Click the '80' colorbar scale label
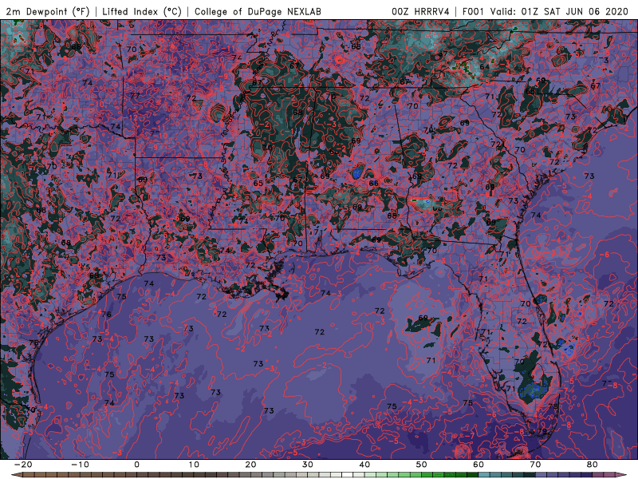This screenshot has height=479, width=638. [x=593, y=465]
